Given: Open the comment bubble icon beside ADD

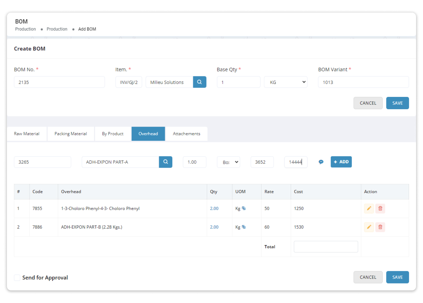Looking at the screenshot, I should click(x=321, y=162).
